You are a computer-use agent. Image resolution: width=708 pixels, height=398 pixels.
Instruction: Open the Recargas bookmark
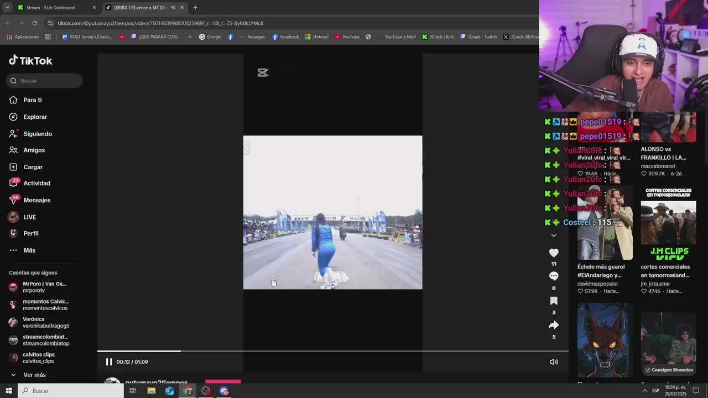tap(252, 37)
